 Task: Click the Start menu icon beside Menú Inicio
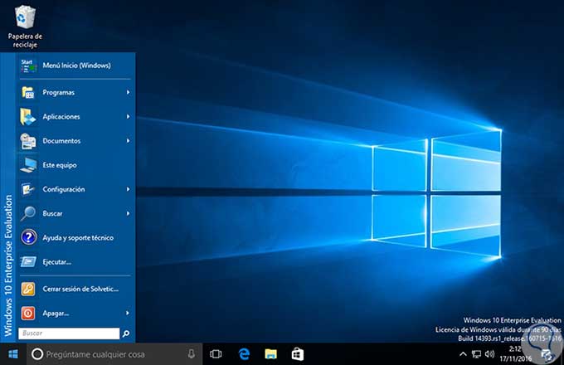point(28,66)
